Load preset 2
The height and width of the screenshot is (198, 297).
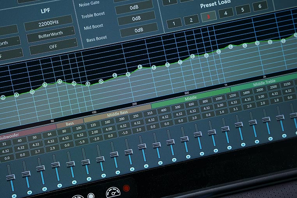(x=191, y=20)
